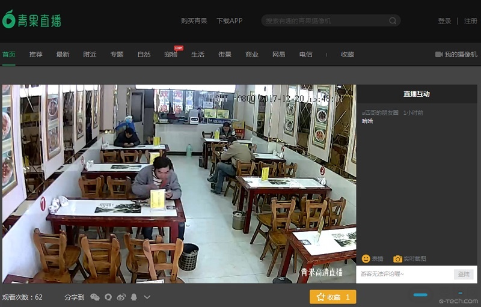Viewport: 481px width, 307px height.
Task: Switch to the 推荐 tab
Action: 36,55
